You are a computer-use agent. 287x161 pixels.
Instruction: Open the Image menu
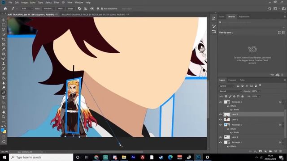[24, 3]
